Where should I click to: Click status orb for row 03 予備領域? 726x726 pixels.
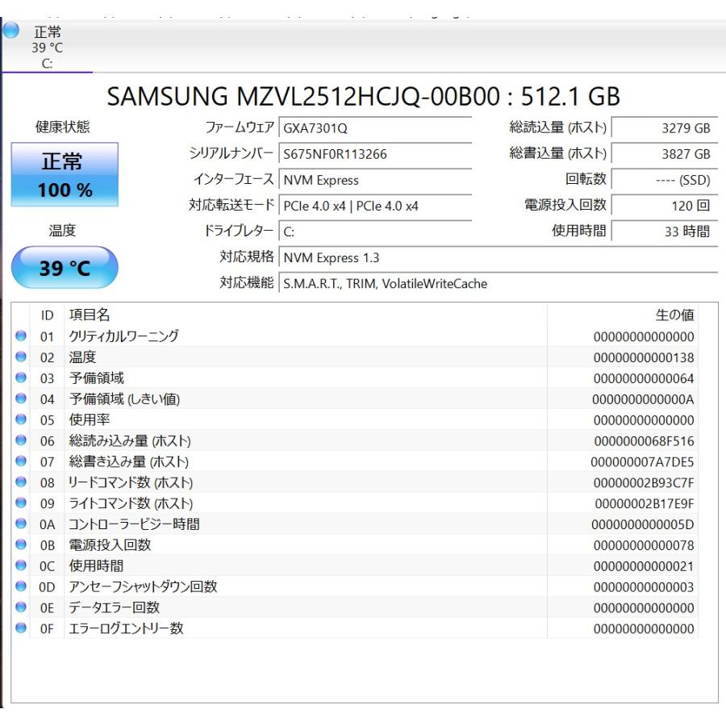tap(21, 378)
